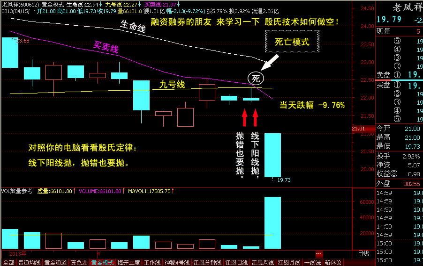Switch to the 全部 tab

[8, 262]
